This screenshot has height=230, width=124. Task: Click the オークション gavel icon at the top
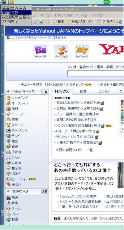(61, 52)
